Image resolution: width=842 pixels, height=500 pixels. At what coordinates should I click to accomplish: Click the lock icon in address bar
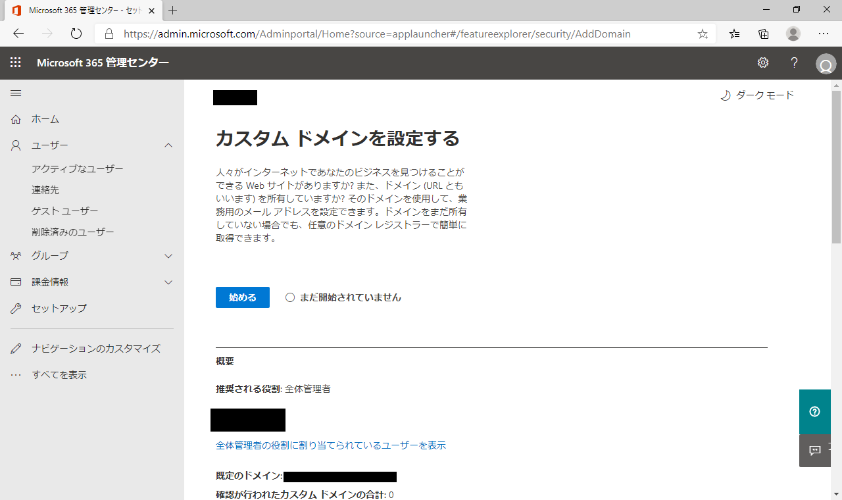click(x=109, y=34)
